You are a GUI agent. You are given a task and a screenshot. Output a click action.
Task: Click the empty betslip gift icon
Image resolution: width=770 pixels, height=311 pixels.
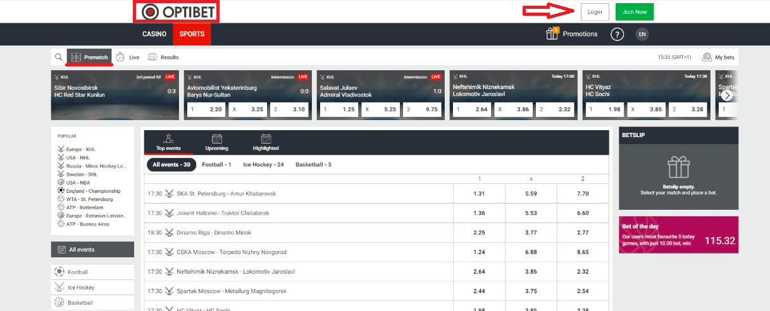[678, 168]
